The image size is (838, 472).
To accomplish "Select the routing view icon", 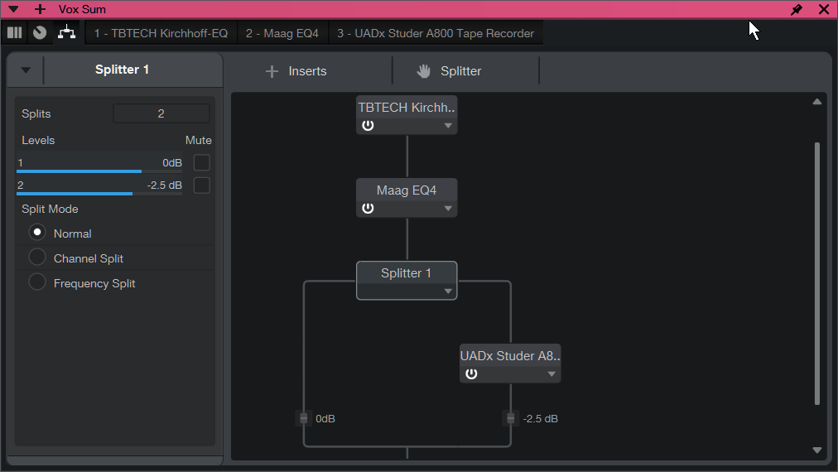I will coord(67,32).
